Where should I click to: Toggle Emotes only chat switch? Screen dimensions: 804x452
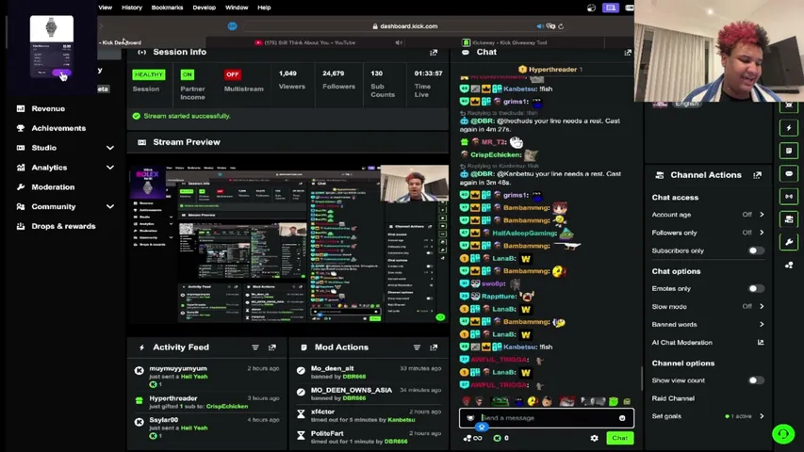756,288
